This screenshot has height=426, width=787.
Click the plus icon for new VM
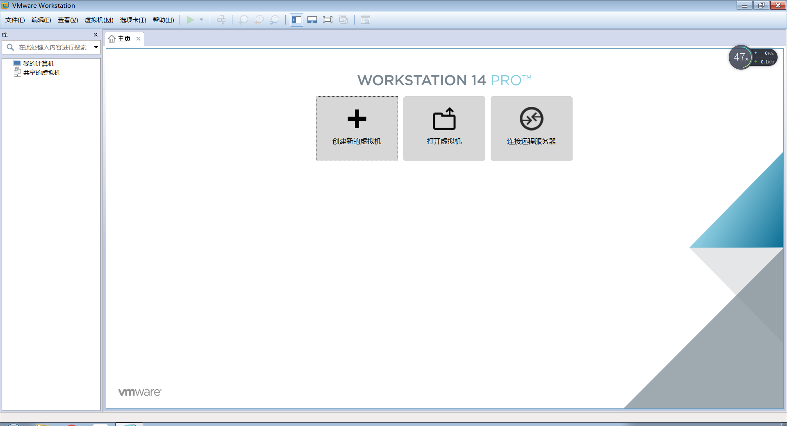pos(357,119)
